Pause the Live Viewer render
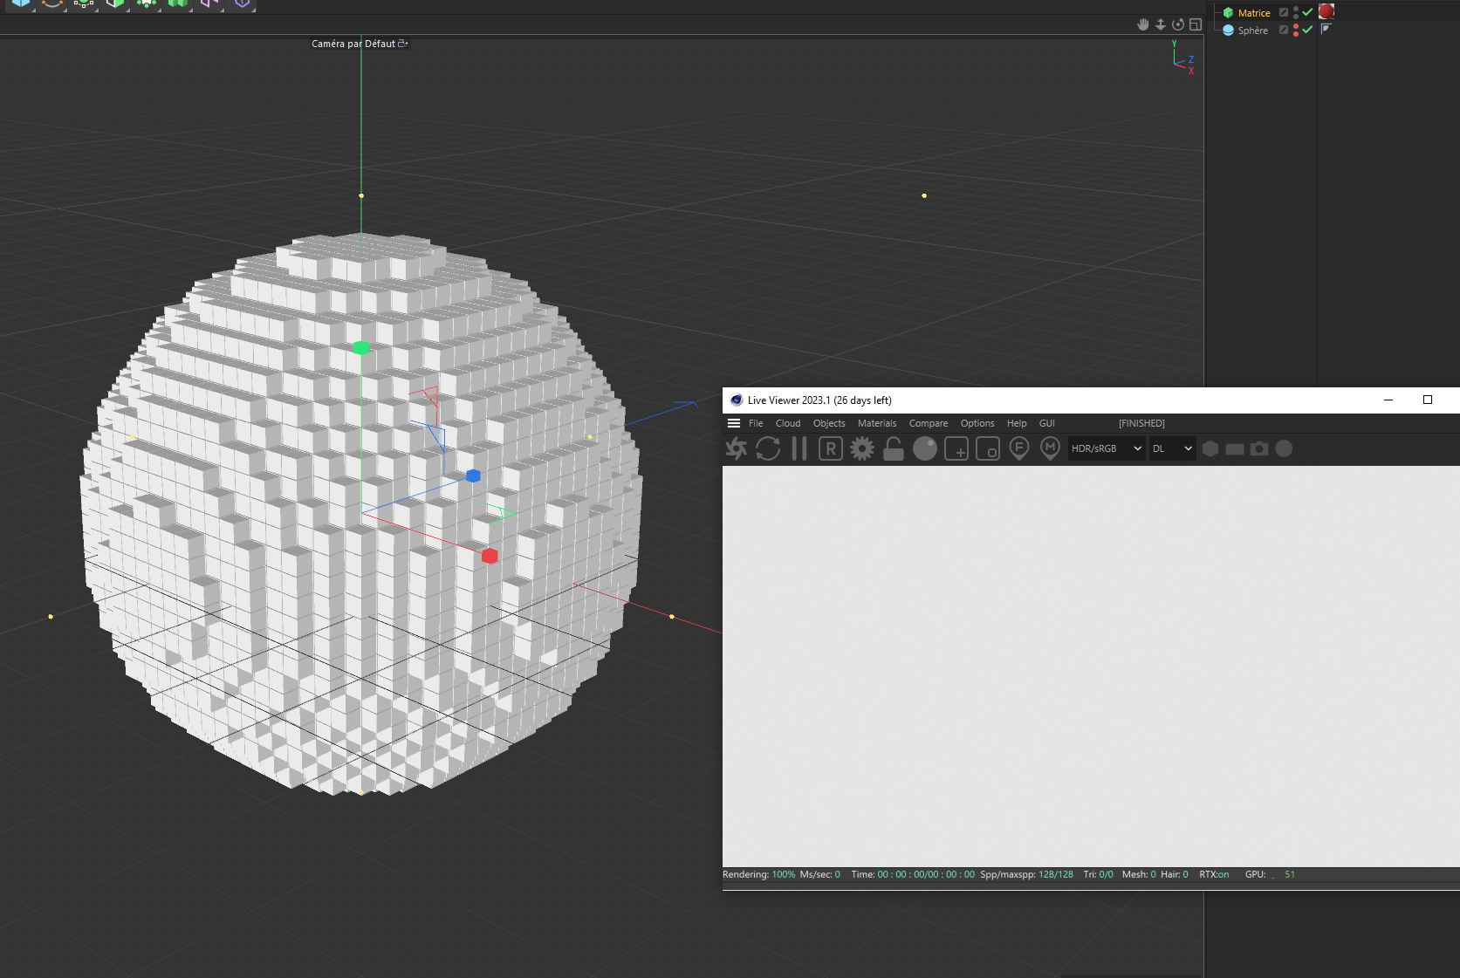 [x=799, y=448]
